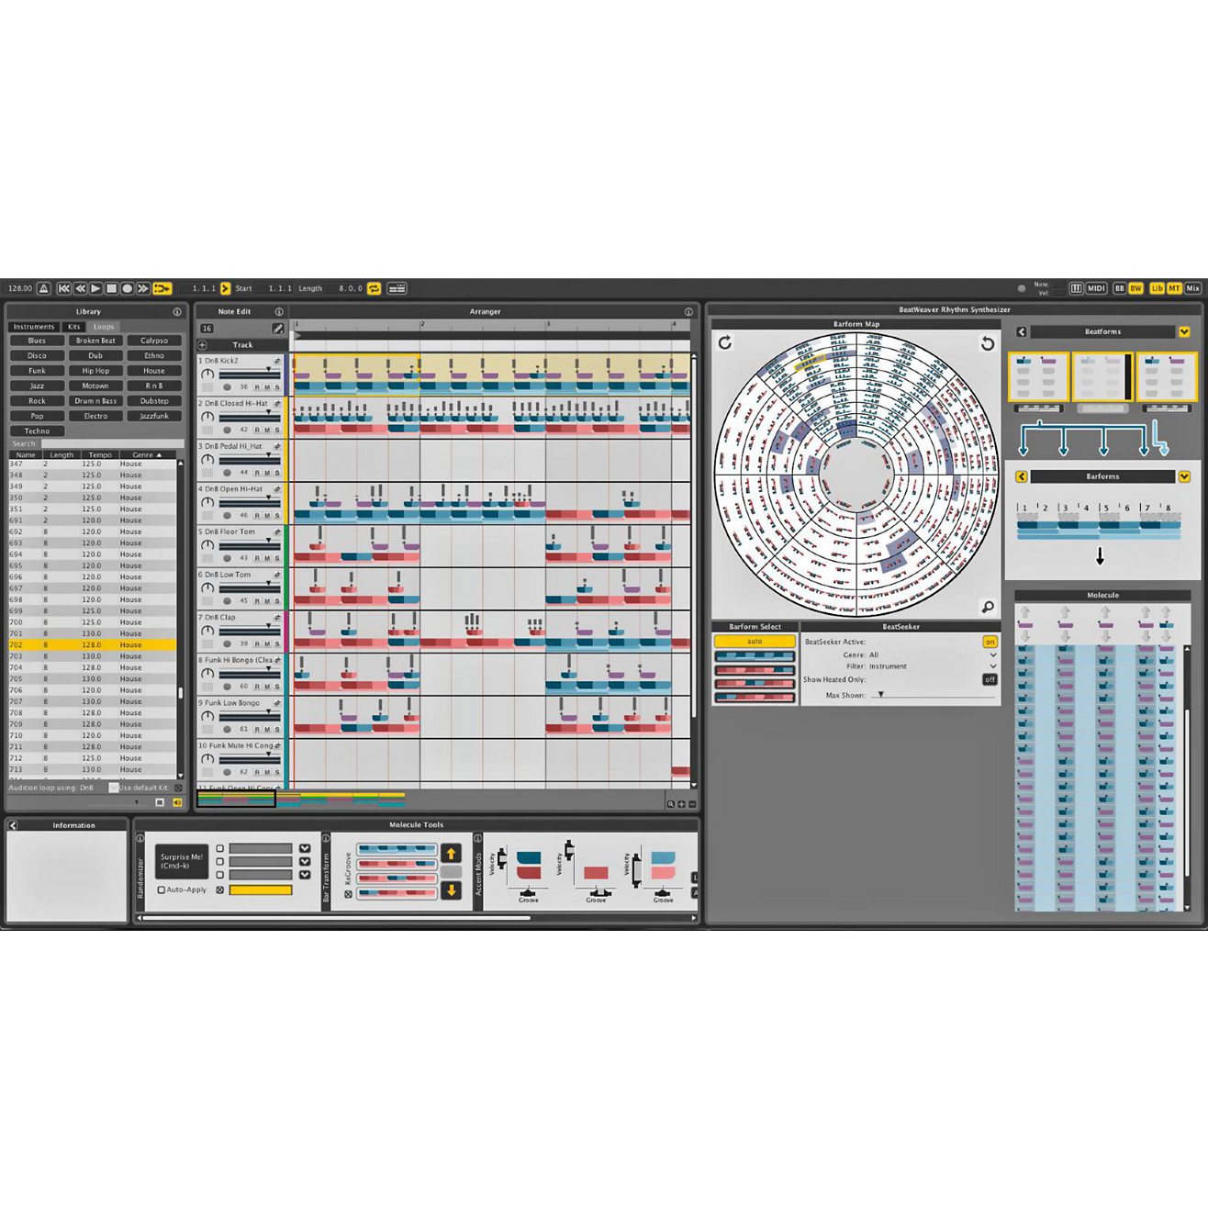Turn off BeatSeeker Active
Viewport: 1208px width, 1208px height.
click(990, 642)
